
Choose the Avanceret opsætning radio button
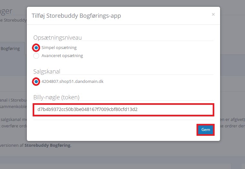pyautogui.click(x=36, y=56)
